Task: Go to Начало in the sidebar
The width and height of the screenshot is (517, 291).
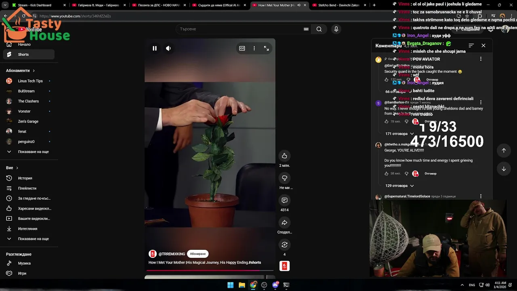Action: coord(28,44)
